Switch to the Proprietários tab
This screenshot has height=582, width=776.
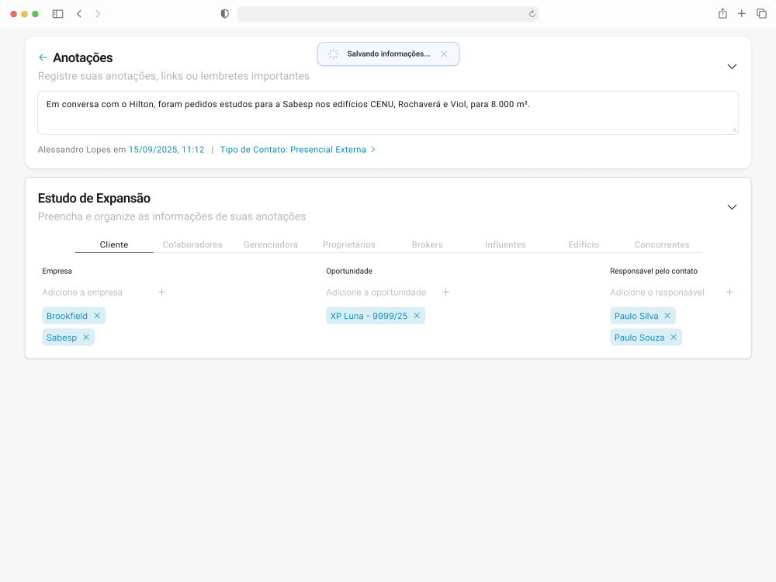tap(349, 244)
